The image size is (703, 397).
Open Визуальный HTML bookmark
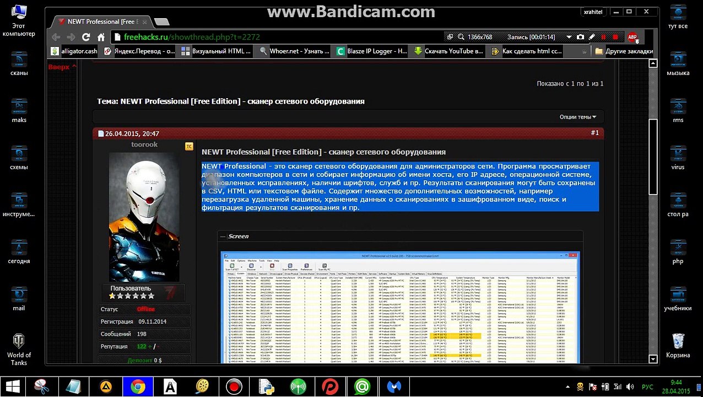point(217,51)
